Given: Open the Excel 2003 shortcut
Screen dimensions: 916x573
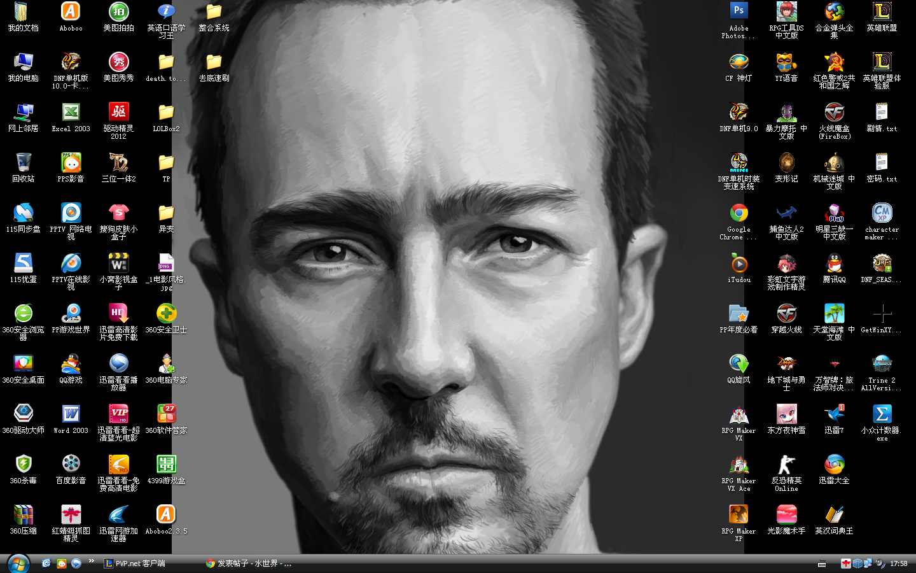Looking at the screenshot, I should click(x=71, y=117).
